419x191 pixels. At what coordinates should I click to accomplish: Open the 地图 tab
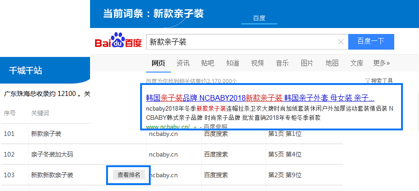click(x=332, y=63)
